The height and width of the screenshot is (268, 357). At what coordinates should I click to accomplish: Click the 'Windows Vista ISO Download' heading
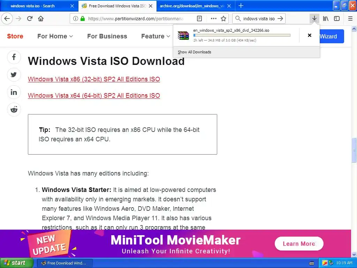(x=106, y=61)
